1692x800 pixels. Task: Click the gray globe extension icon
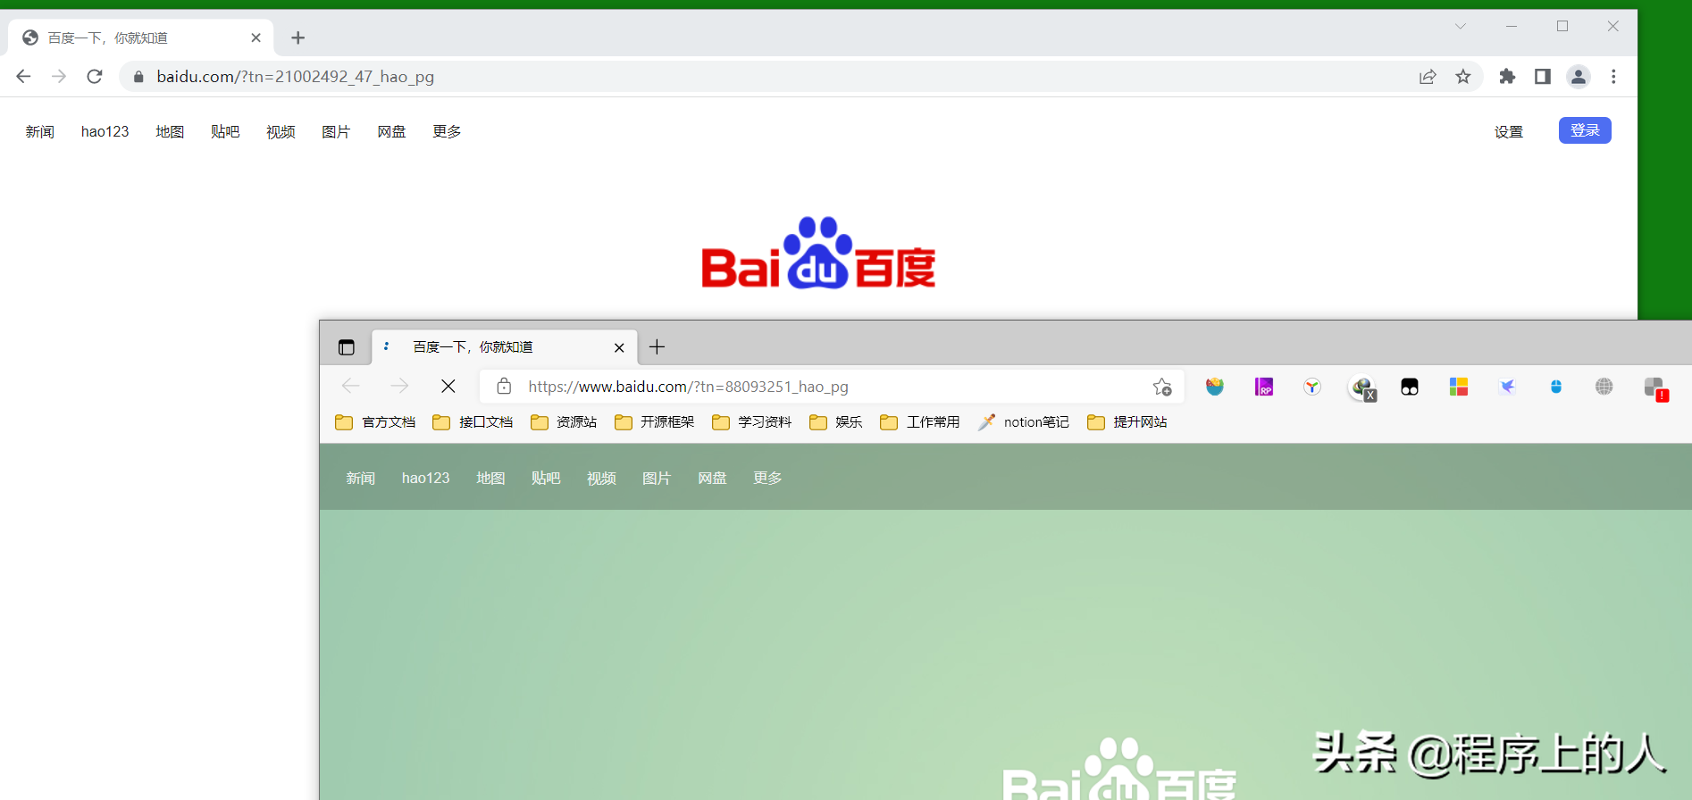(x=1604, y=387)
